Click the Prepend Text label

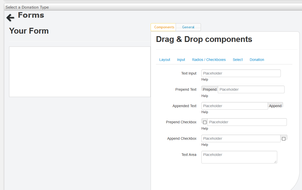(186, 89)
